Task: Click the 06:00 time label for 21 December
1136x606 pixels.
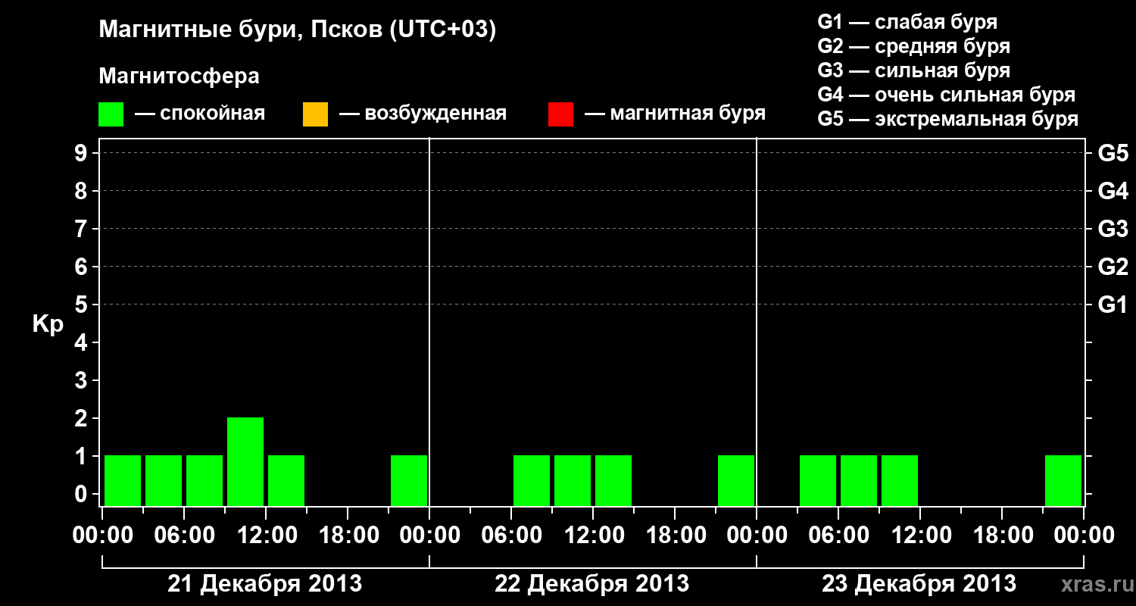Action: pyautogui.click(x=184, y=536)
